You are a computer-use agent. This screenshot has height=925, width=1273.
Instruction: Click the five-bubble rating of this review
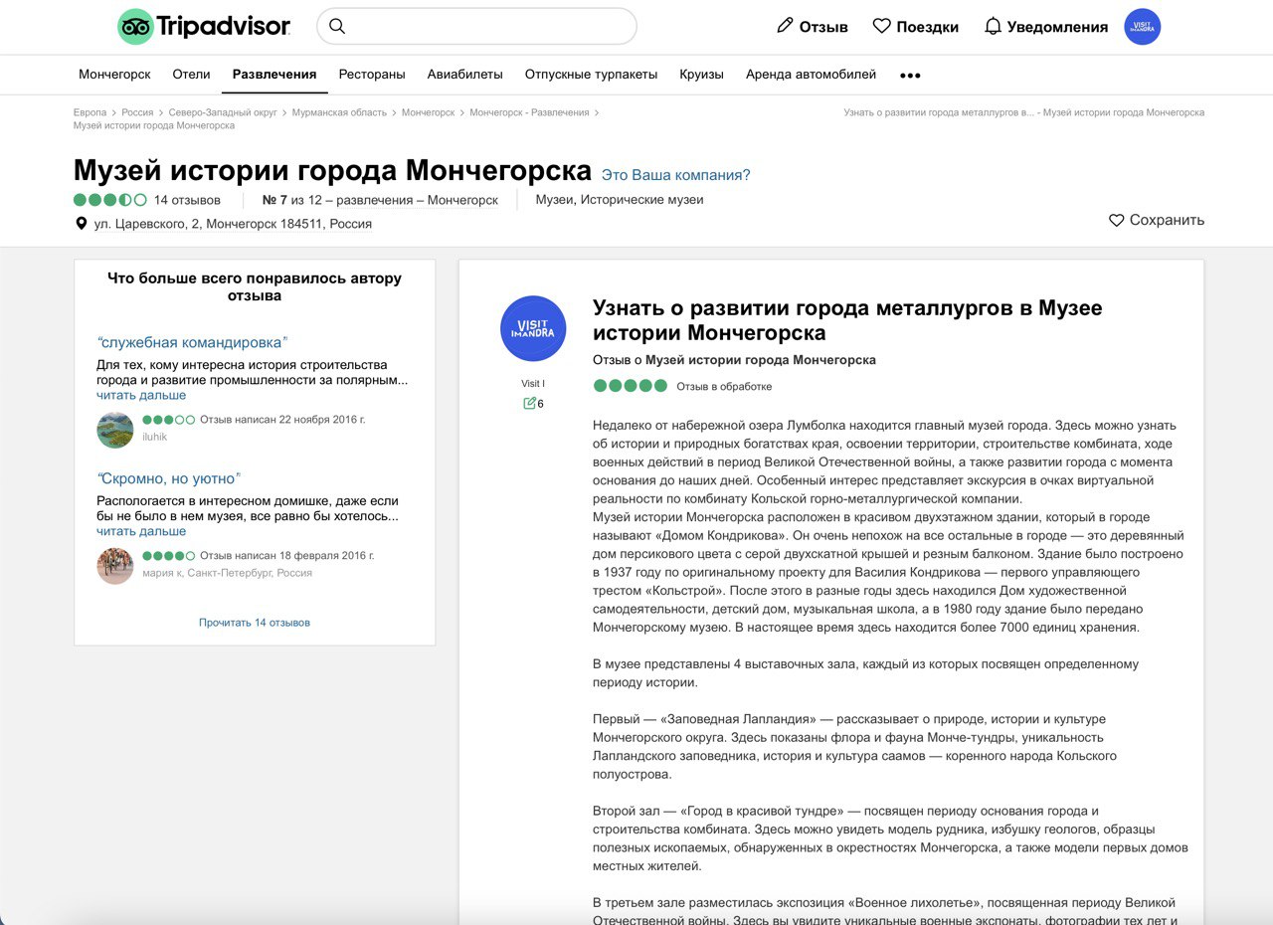[x=631, y=386]
